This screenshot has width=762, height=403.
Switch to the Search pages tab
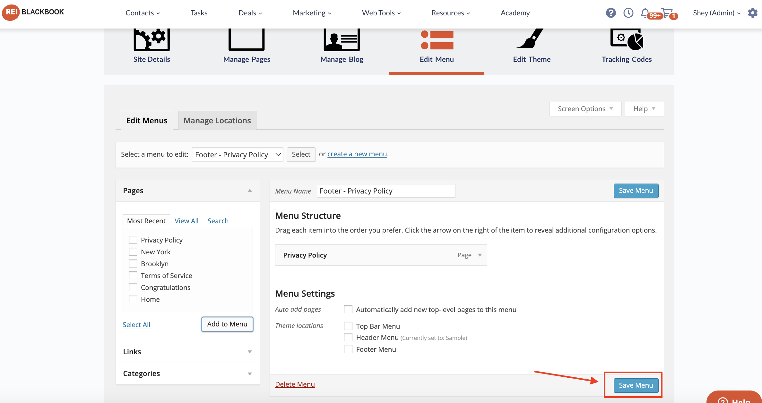pos(218,221)
